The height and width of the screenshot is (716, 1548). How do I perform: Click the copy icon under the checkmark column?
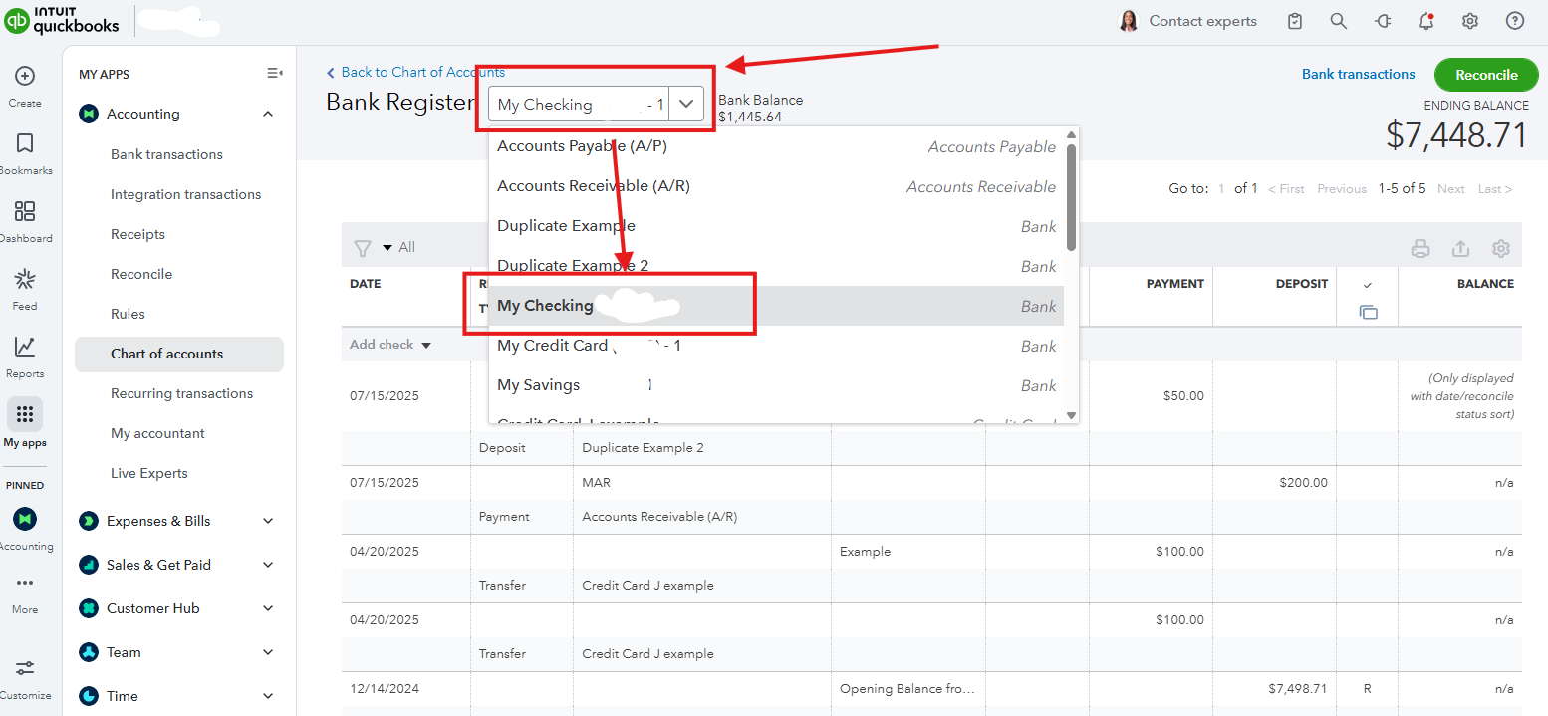(x=1368, y=312)
